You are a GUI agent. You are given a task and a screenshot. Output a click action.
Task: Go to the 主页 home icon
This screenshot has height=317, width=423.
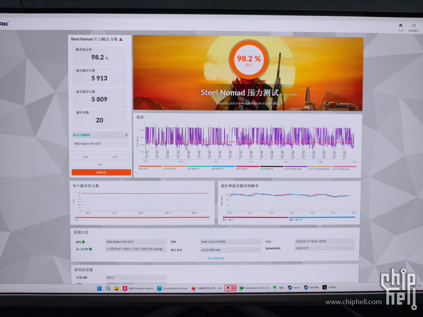[401, 25]
